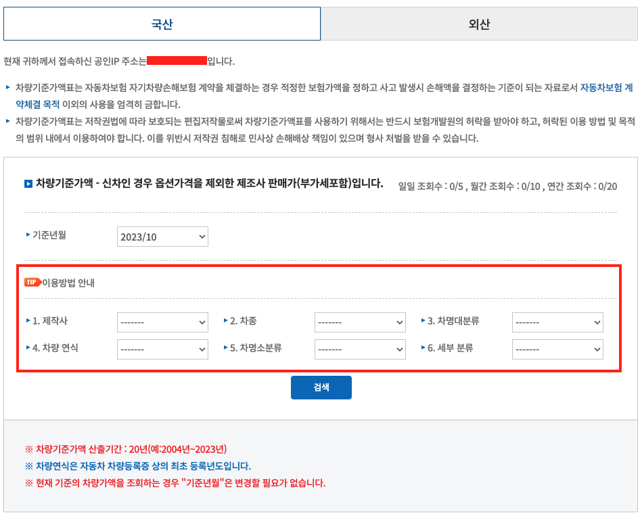The width and height of the screenshot is (642, 517).
Task: Click the 검색 search button
Action: point(321,387)
